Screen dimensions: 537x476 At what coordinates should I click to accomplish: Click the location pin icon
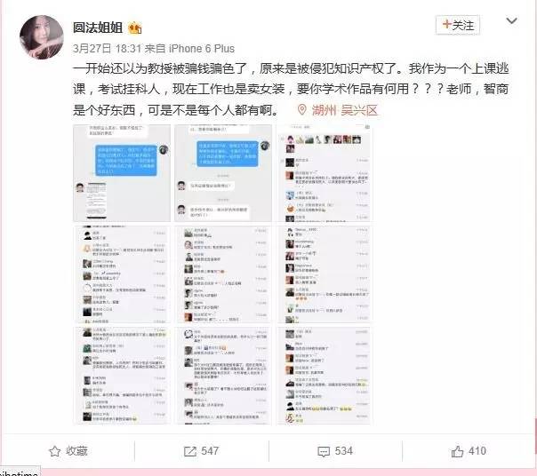click(x=301, y=110)
